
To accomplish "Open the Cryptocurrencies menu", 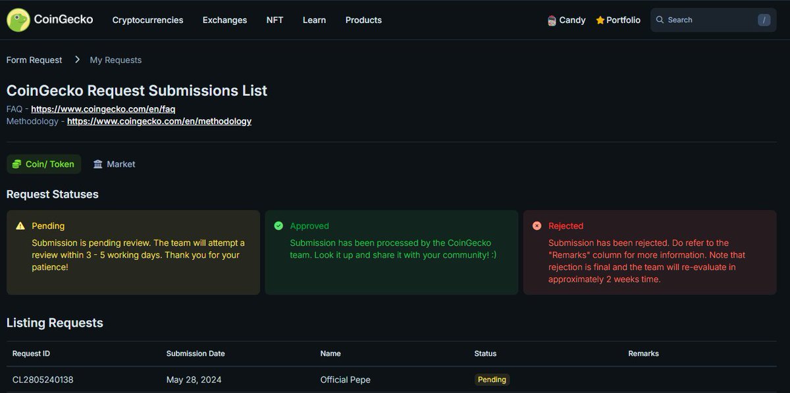I will click(148, 20).
